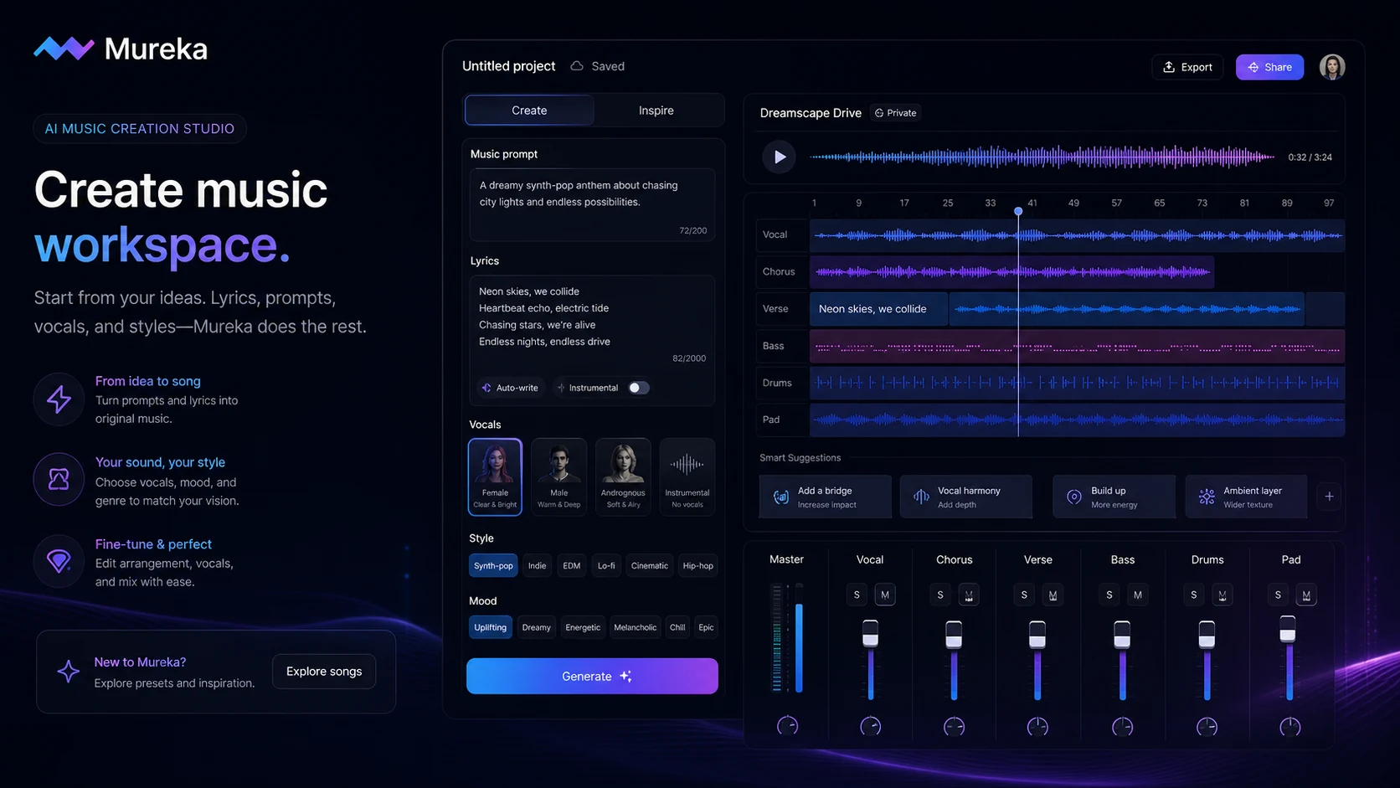Select the Instrumental no-vocals card

click(687, 476)
